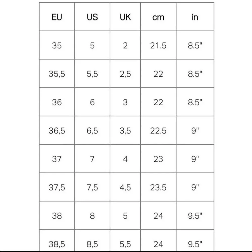Select UK size 5,5 cell
252x252 pixels.
pyautogui.click(x=125, y=240)
